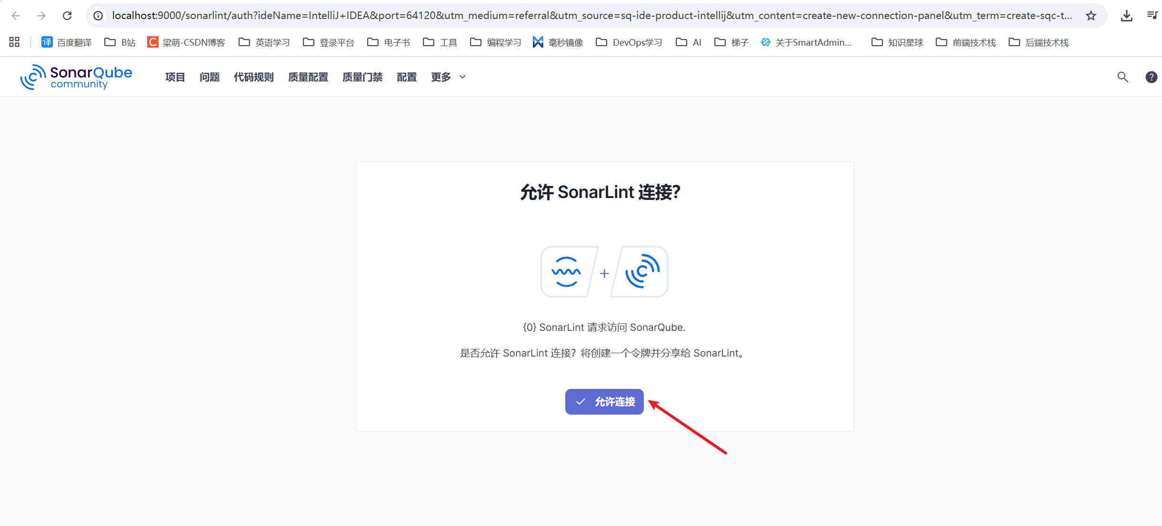Open the 毫秒镜像 bookmark

click(x=558, y=42)
